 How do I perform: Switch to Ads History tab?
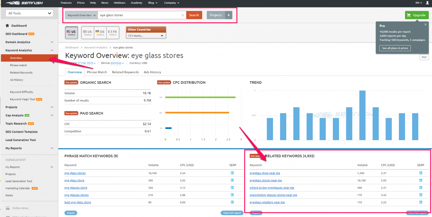coord(152,72)
